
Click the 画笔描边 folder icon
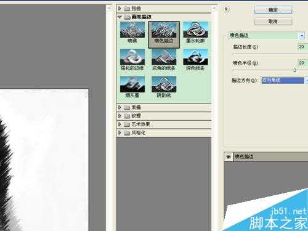[127, 17]
